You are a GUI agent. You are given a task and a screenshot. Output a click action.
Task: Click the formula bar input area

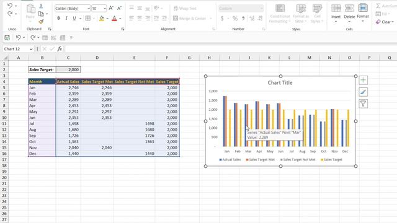click(x=231, y=49)
